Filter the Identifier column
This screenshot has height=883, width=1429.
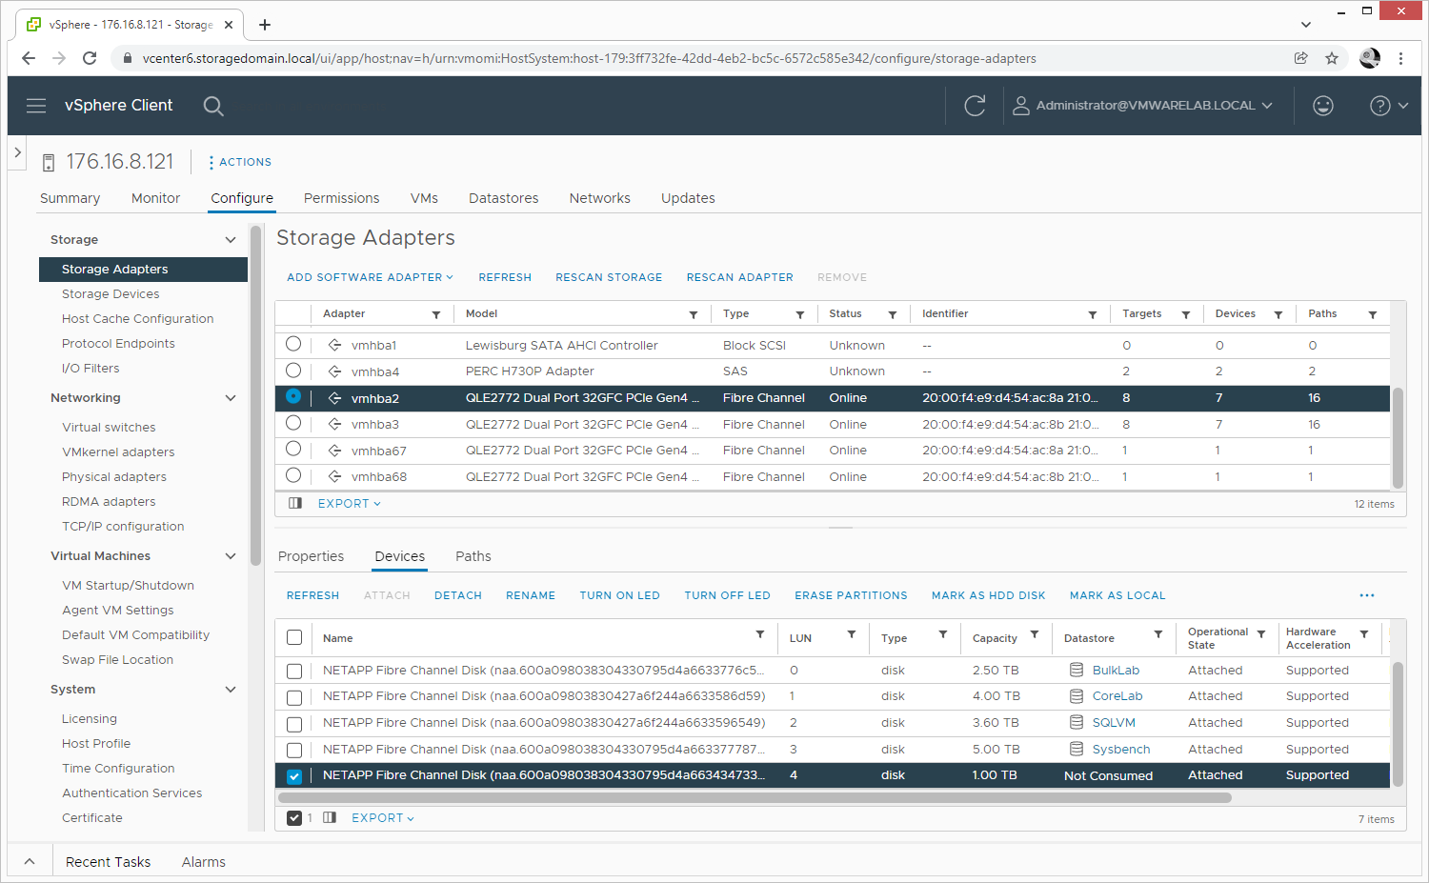(1093, 314)
